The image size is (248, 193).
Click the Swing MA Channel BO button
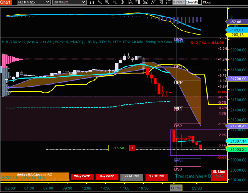(35, 177)
